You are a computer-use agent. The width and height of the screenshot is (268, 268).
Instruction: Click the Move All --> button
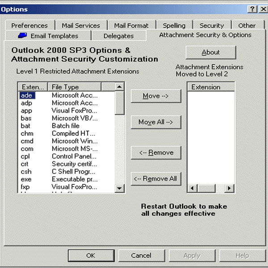point(156,122)
